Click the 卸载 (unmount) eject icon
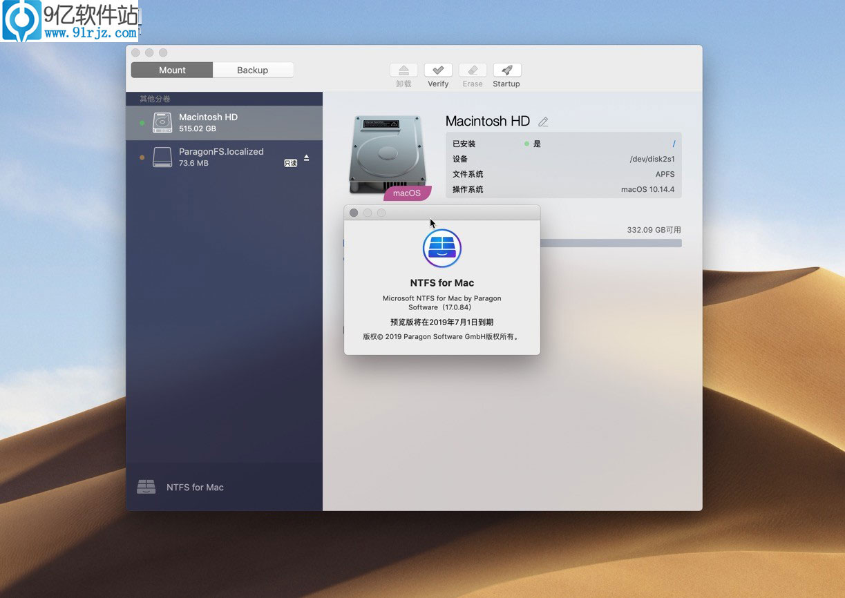 403,70
